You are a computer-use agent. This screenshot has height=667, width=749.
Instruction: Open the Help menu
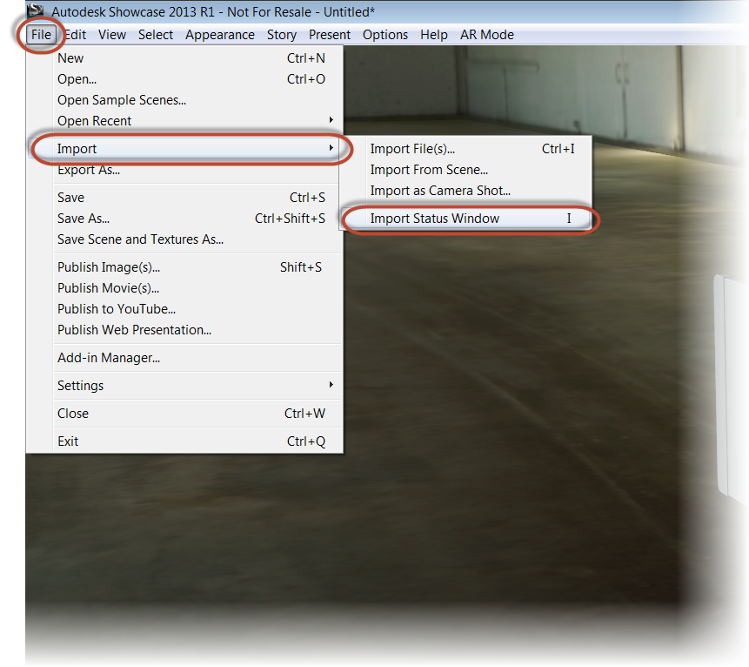434,35
